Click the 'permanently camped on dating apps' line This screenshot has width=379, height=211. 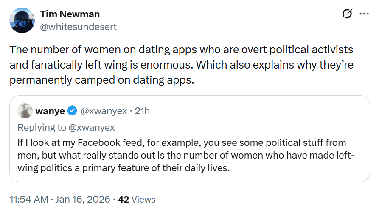(101, 80)
